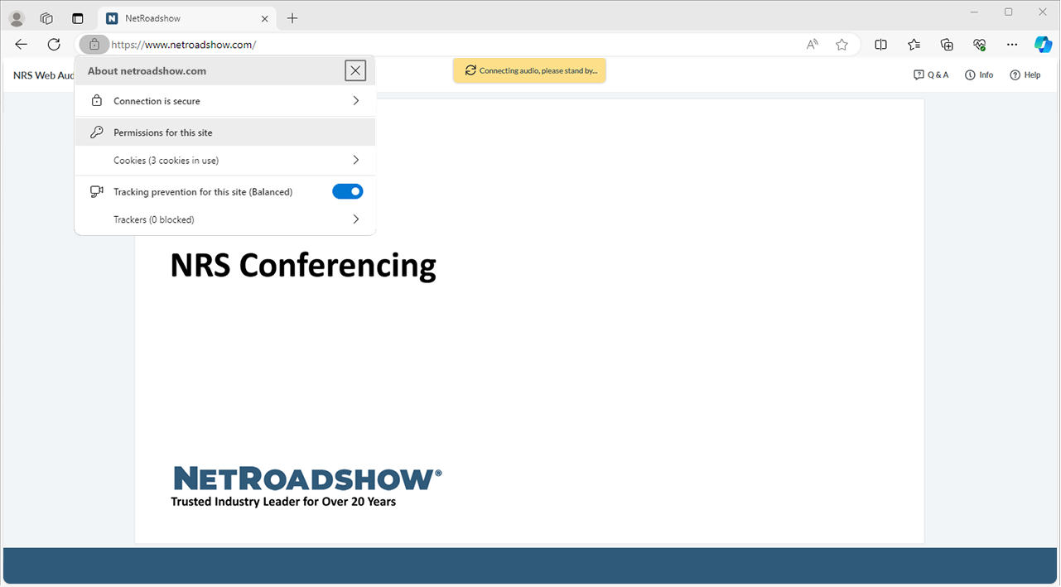
Task: Add page to favorites with the star
Action: click(842, 44)
